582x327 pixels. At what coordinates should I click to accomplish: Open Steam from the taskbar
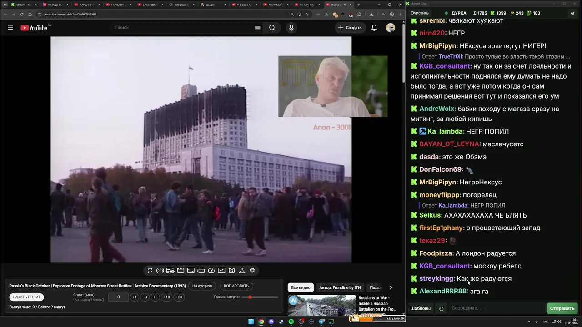click(x=281, y=322)
